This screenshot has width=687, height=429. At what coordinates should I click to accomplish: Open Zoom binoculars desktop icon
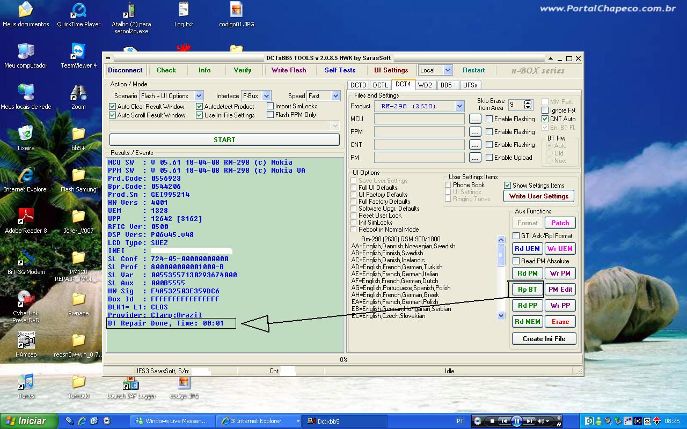[x=78, y=97]
